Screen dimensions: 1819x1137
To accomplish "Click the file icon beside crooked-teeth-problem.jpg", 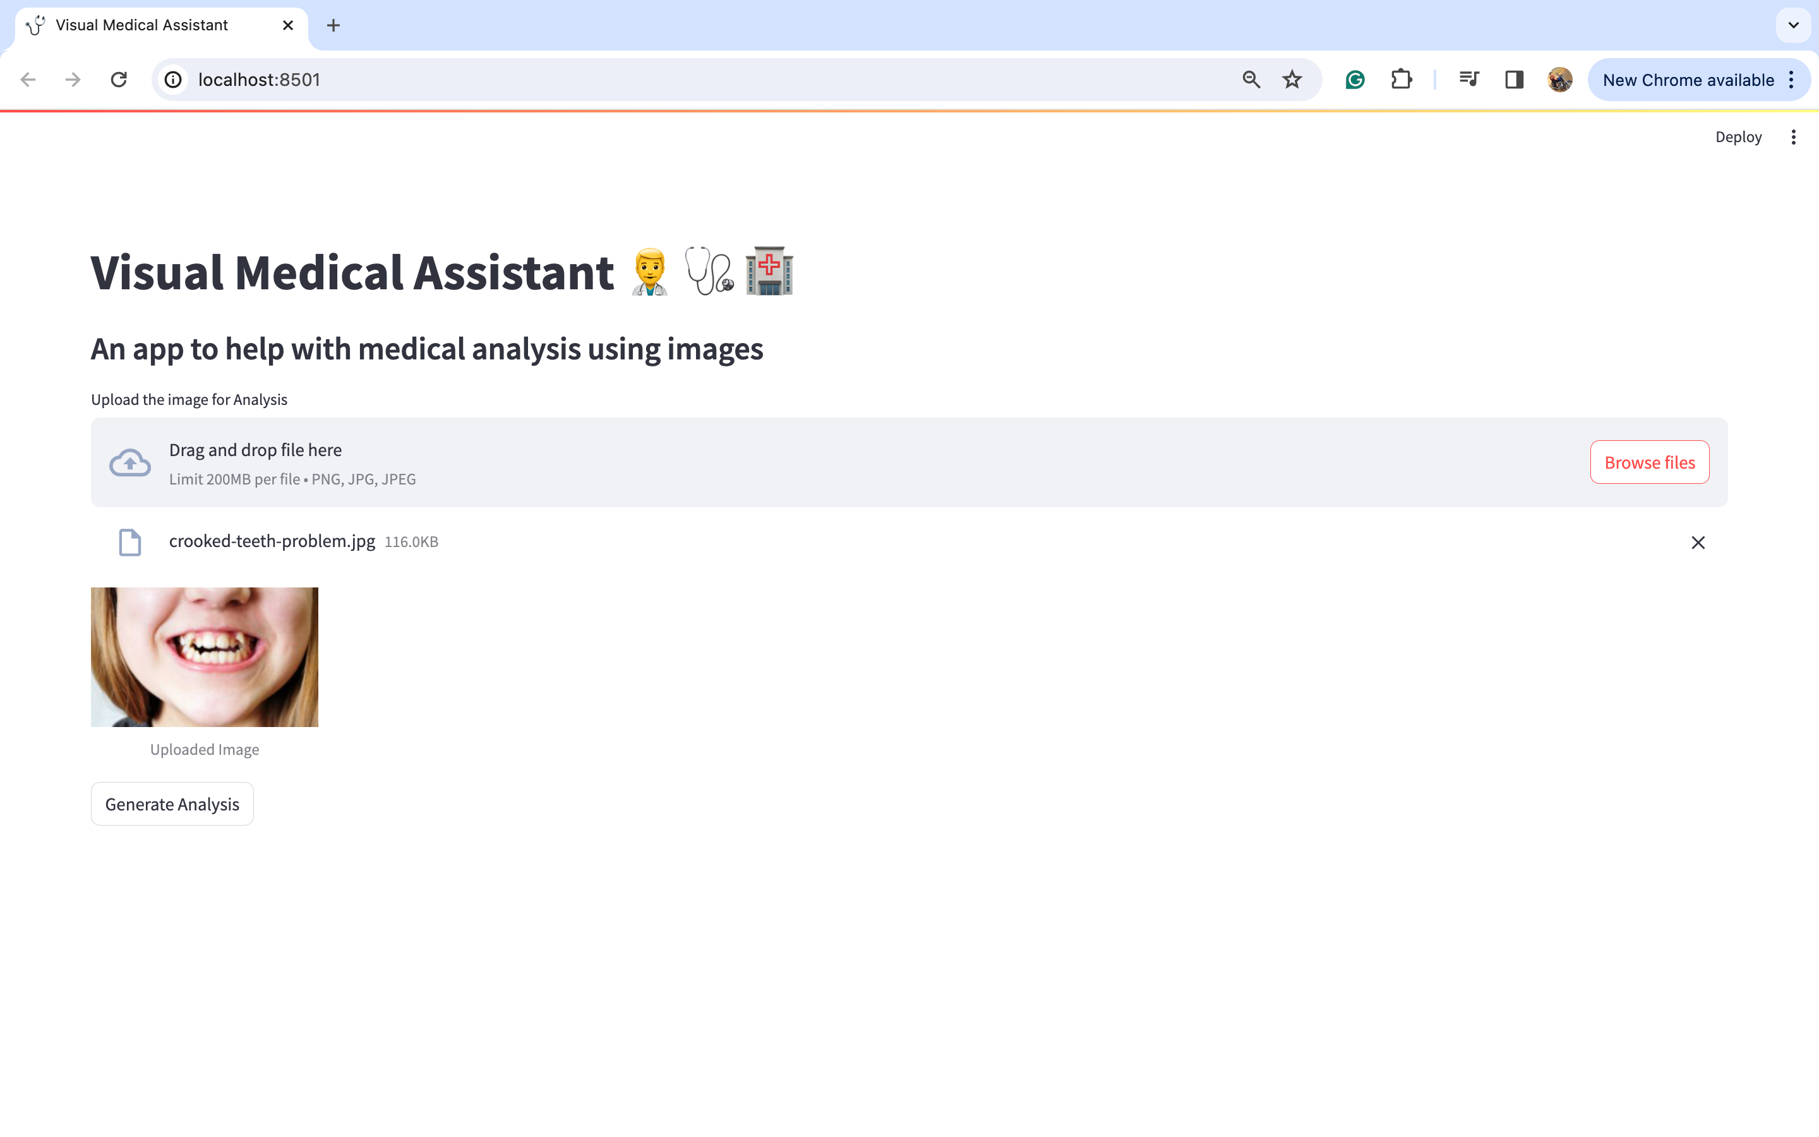I will point(129,541).
